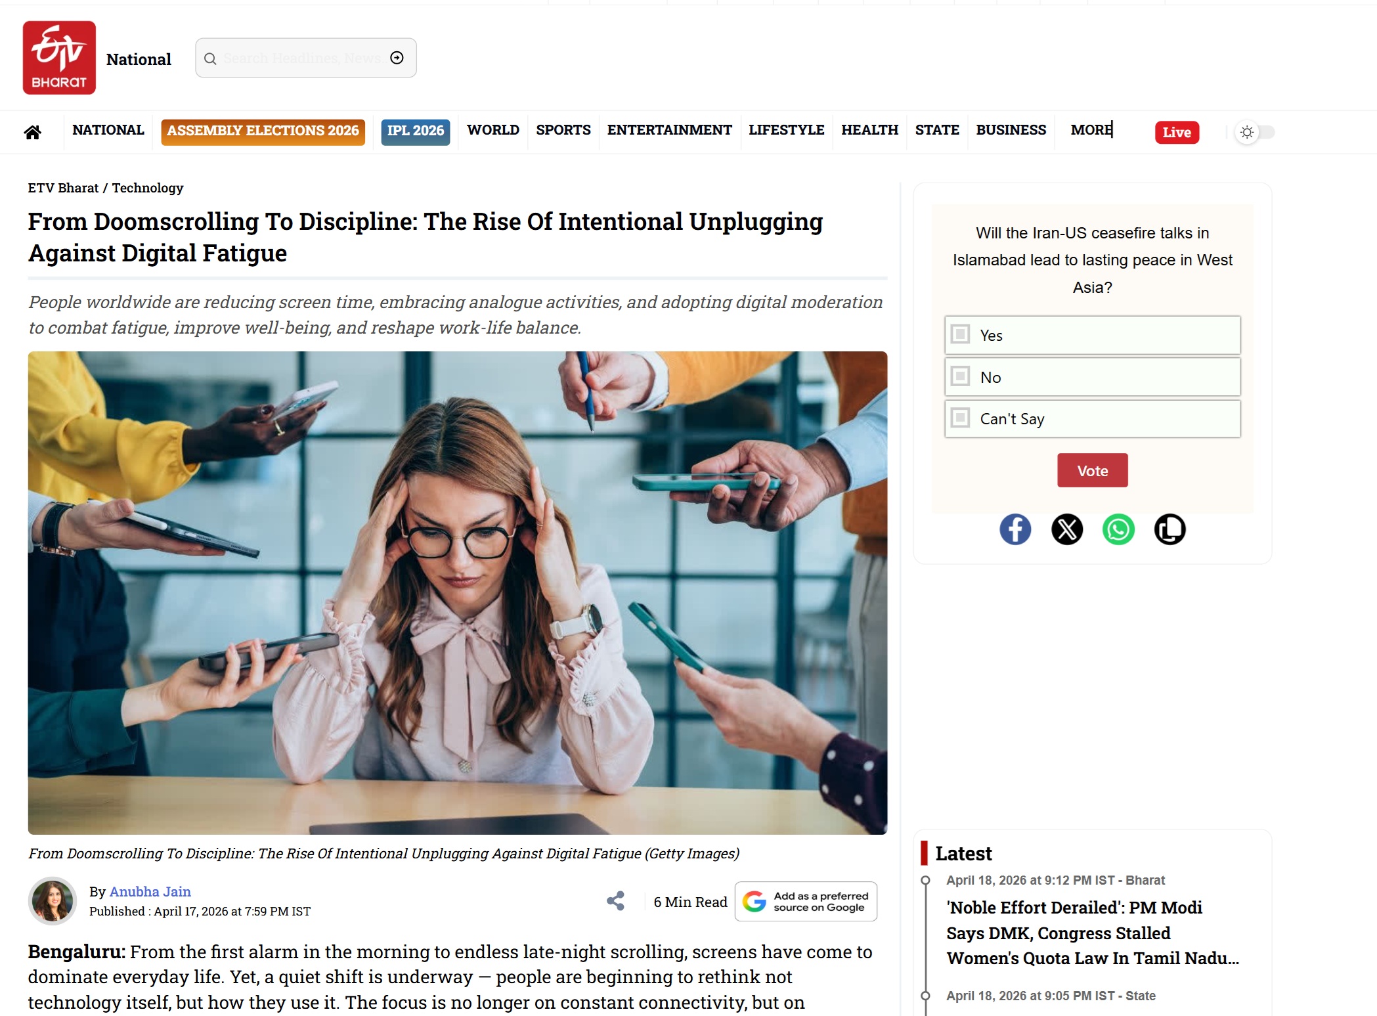Viewport: 1377px width, 1016px height.
Task: Open the STATE menu
Action: (937, 130)
